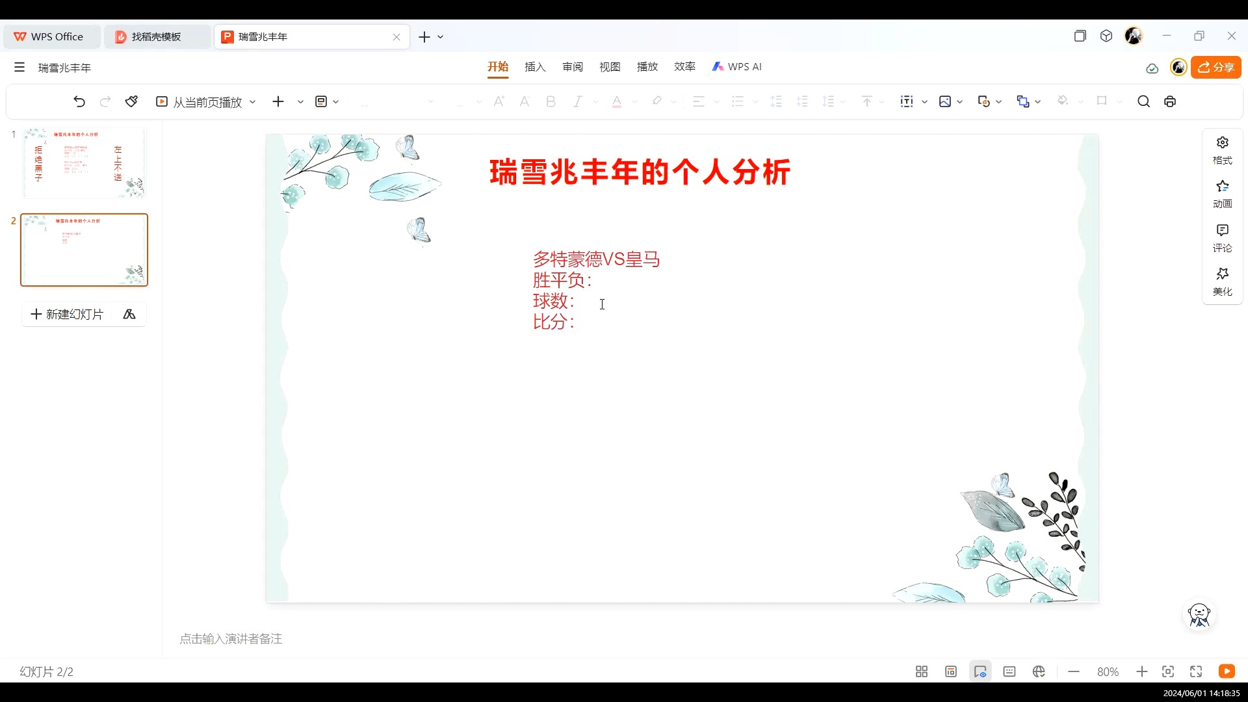Open the 插入 (Insert) tab

tap(535, 67)
